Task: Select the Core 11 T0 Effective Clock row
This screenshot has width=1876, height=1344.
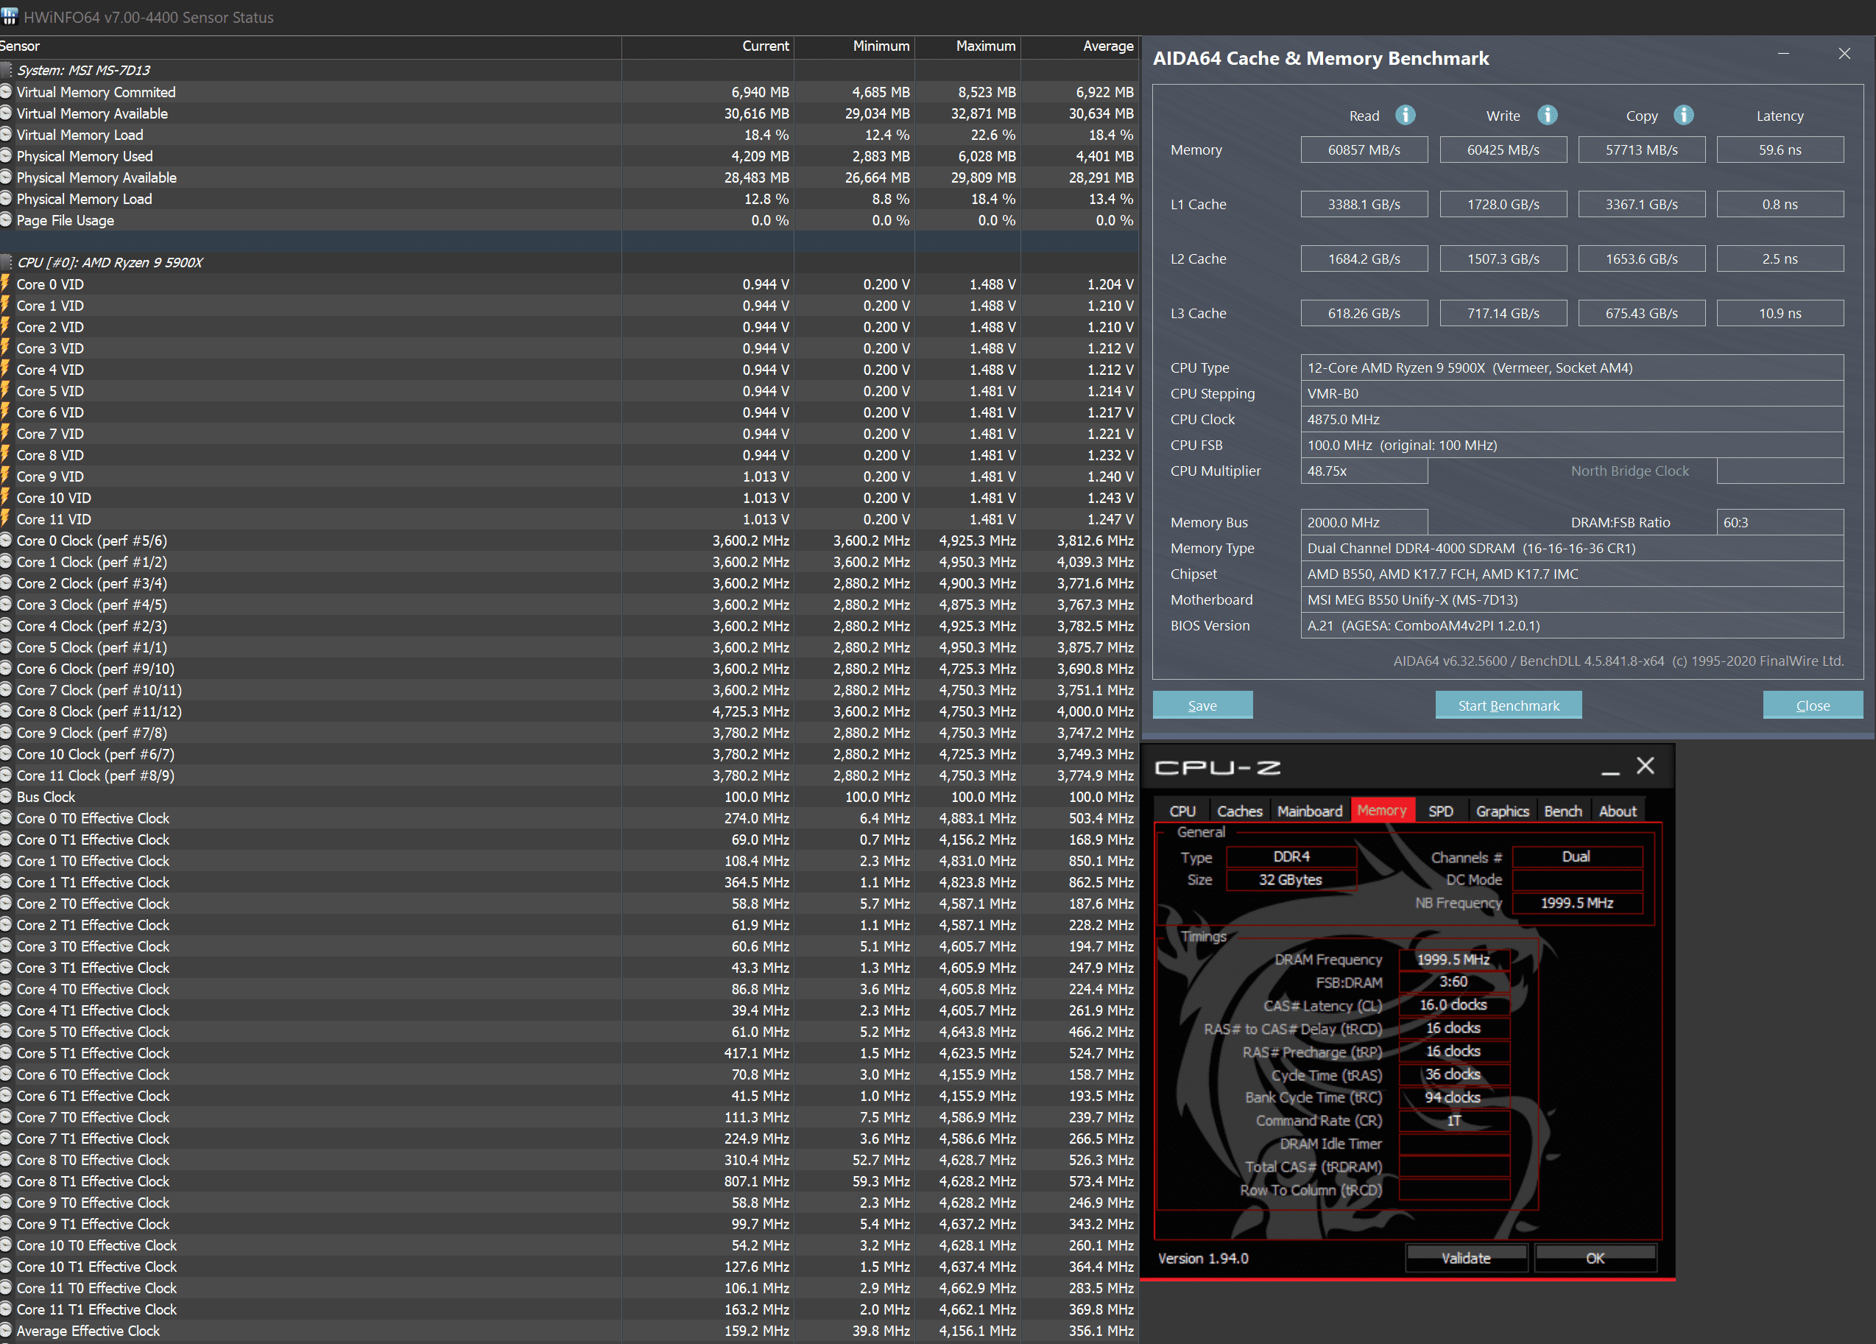Action: pos(569,1288)
